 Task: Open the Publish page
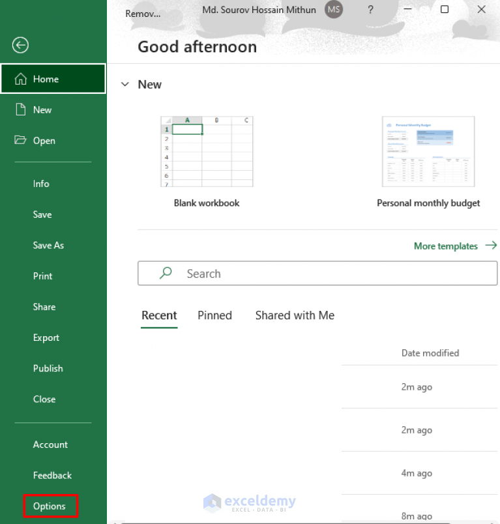click(48, 368)
